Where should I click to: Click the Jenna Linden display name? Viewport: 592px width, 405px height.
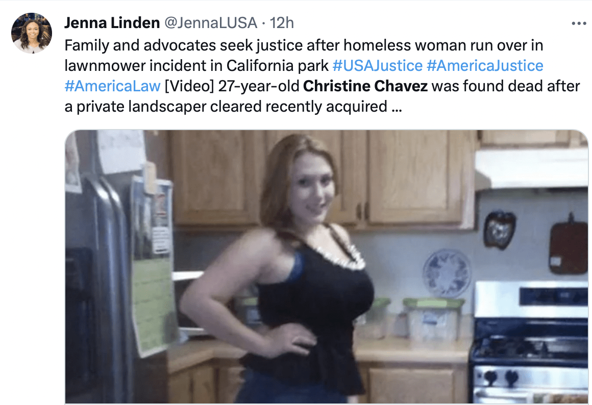tap(112, 23)
